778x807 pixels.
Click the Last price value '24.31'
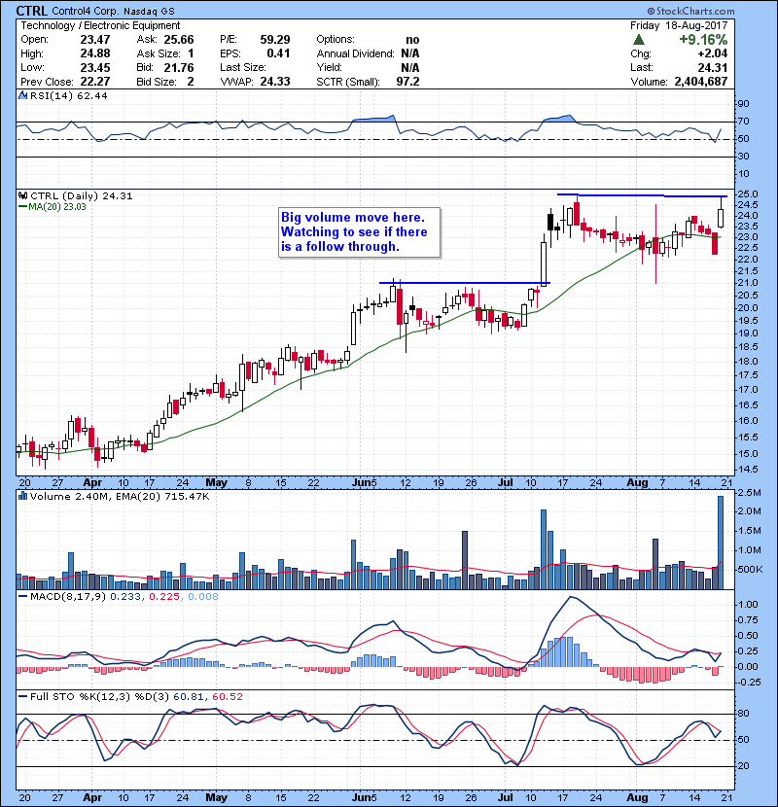[x=713, y=67]
